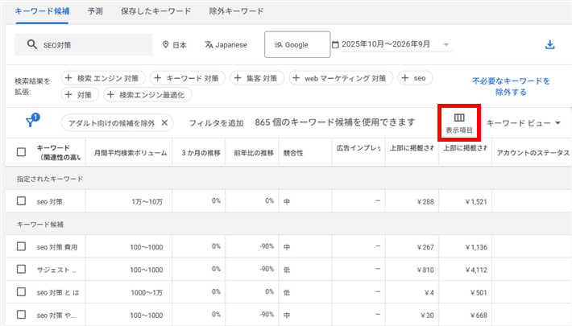Click the calendar icon beside date range

(335, 44)
